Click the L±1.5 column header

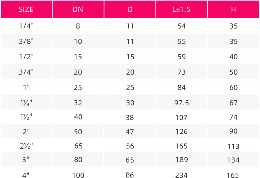pos(182,9)
